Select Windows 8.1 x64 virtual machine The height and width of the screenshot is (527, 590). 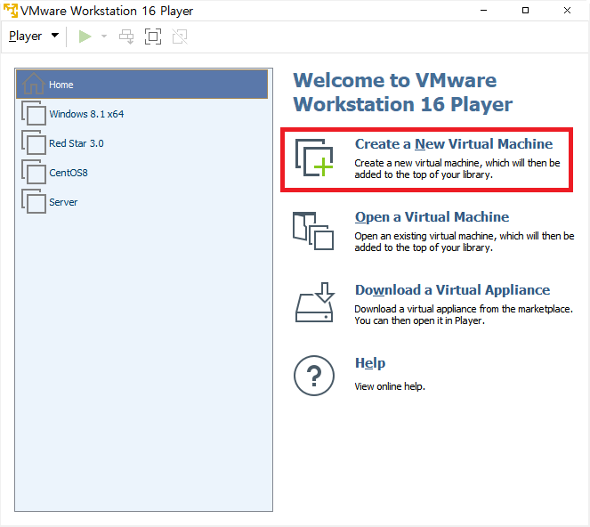141,114
